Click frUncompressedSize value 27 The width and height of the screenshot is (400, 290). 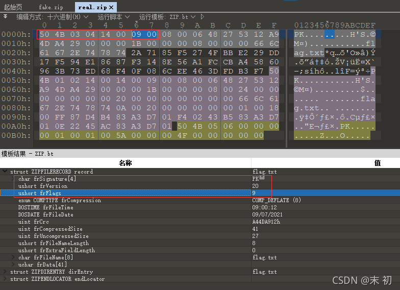255,236
